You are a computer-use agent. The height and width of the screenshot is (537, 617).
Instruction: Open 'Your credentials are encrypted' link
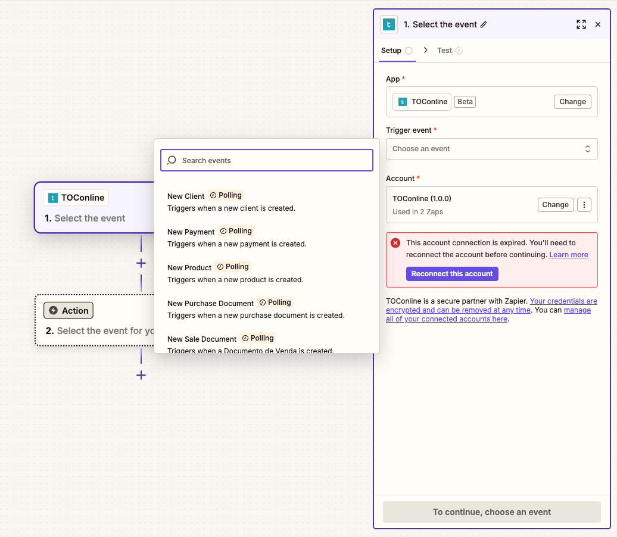492,305
